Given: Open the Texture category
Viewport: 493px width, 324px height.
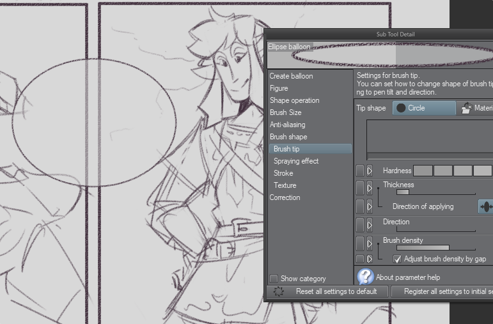Looking at the screenshot, I should click(285, 185).
